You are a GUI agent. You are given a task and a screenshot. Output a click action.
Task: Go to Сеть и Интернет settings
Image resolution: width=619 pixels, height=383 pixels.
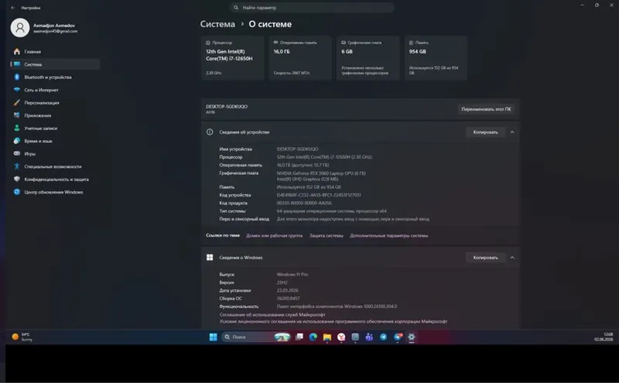coord(55,90)
